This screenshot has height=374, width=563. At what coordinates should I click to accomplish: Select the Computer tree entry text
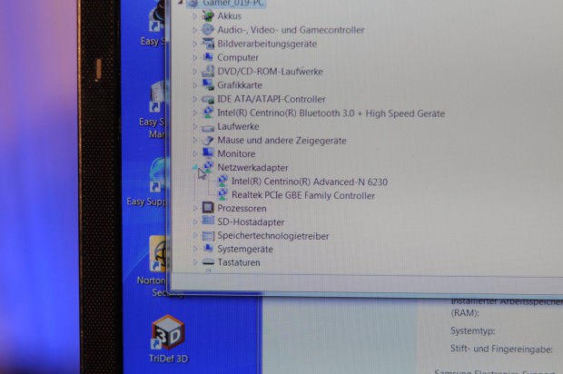pos(238,57)
